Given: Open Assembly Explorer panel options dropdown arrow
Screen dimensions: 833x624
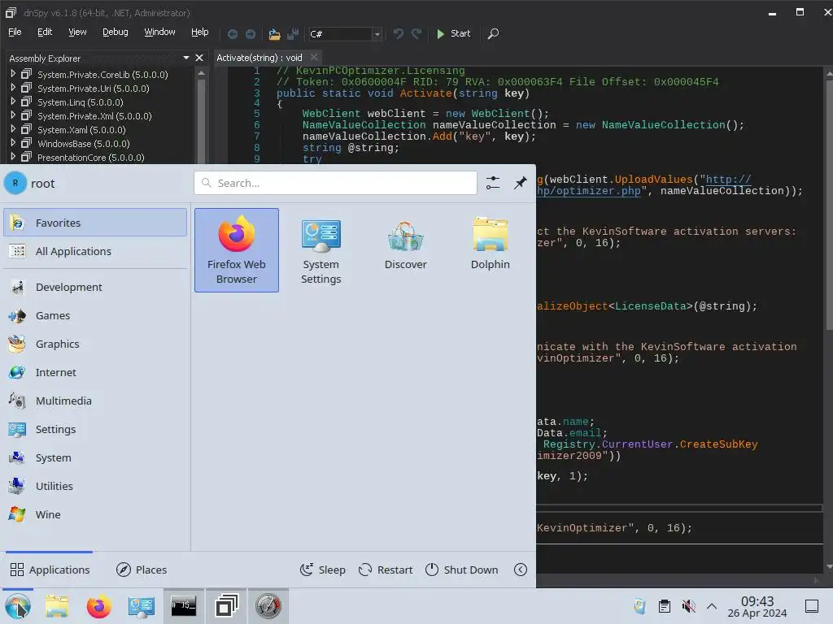Looking at the screenshot, I should point(186,58).
